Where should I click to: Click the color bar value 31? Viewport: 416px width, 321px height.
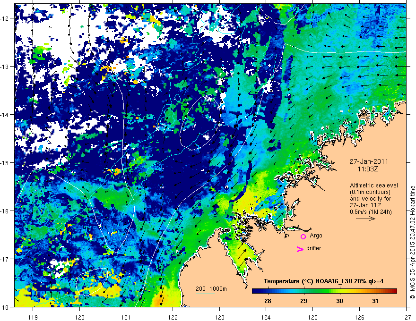point(375,301)
